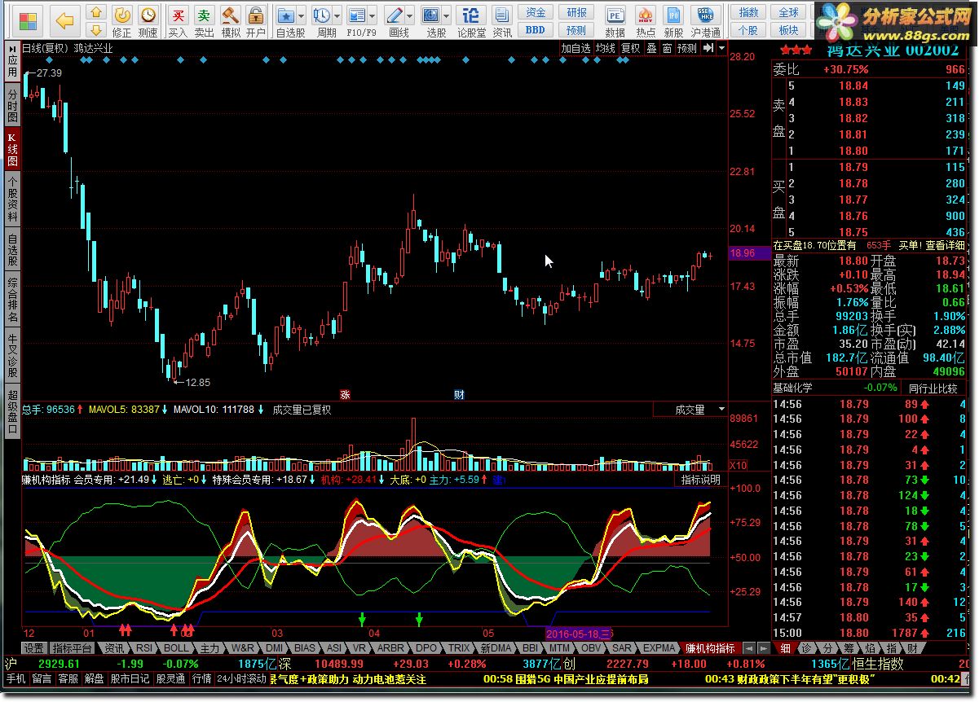Click the 同行业比较 industry comparison label

pos(933,388)
